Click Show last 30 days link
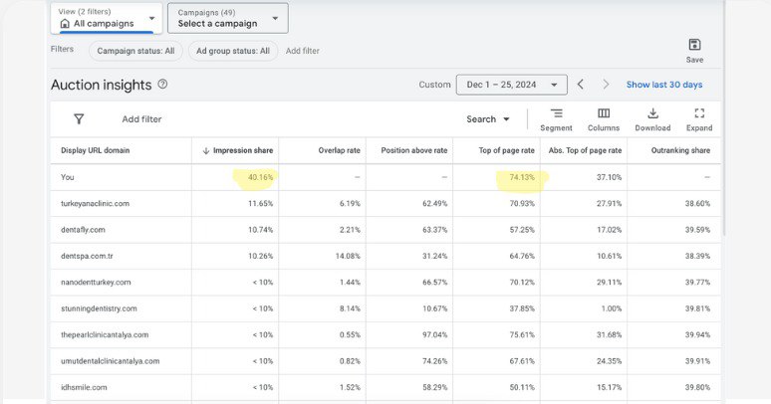The image size is (771, 404). click(664, 85)
